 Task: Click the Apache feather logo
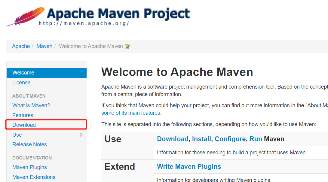click(26, 17)
